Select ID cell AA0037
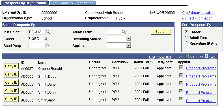This screenshot has height=108, width=224. click(27, 69)
